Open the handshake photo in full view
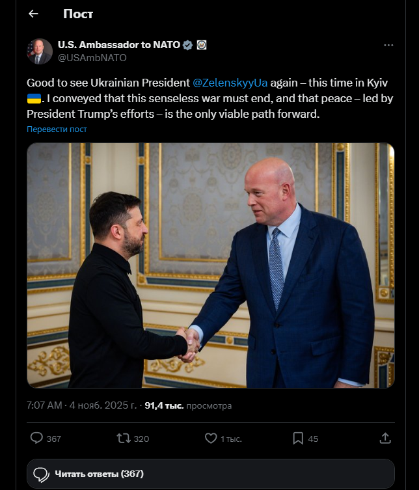This screenshot has height=490, width=419. [211, 265]
